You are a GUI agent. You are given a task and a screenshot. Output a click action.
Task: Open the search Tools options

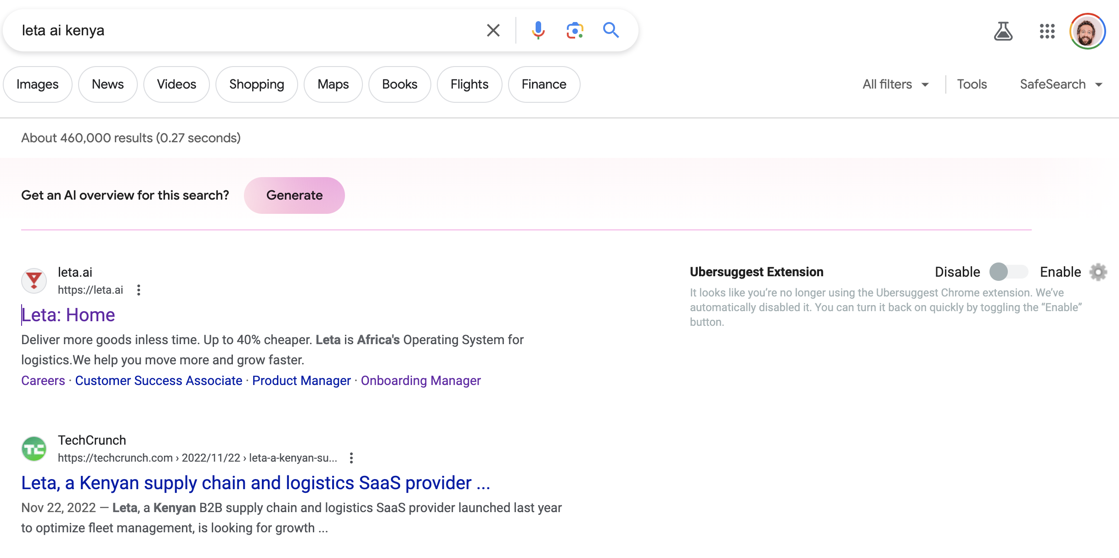click(972, 84)
